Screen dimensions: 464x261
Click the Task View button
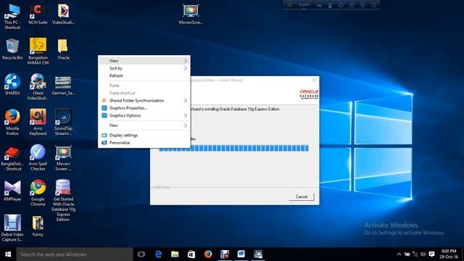click(141, 254)
